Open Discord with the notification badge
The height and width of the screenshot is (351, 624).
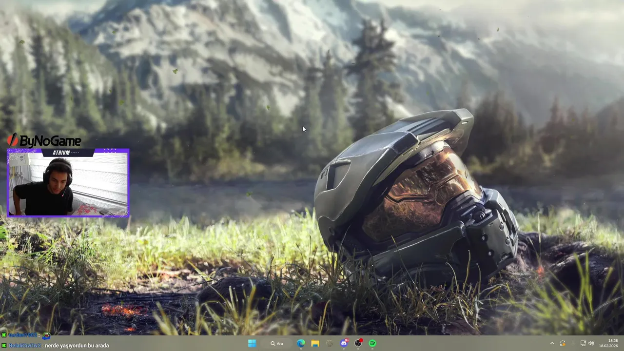coord(344,343)
